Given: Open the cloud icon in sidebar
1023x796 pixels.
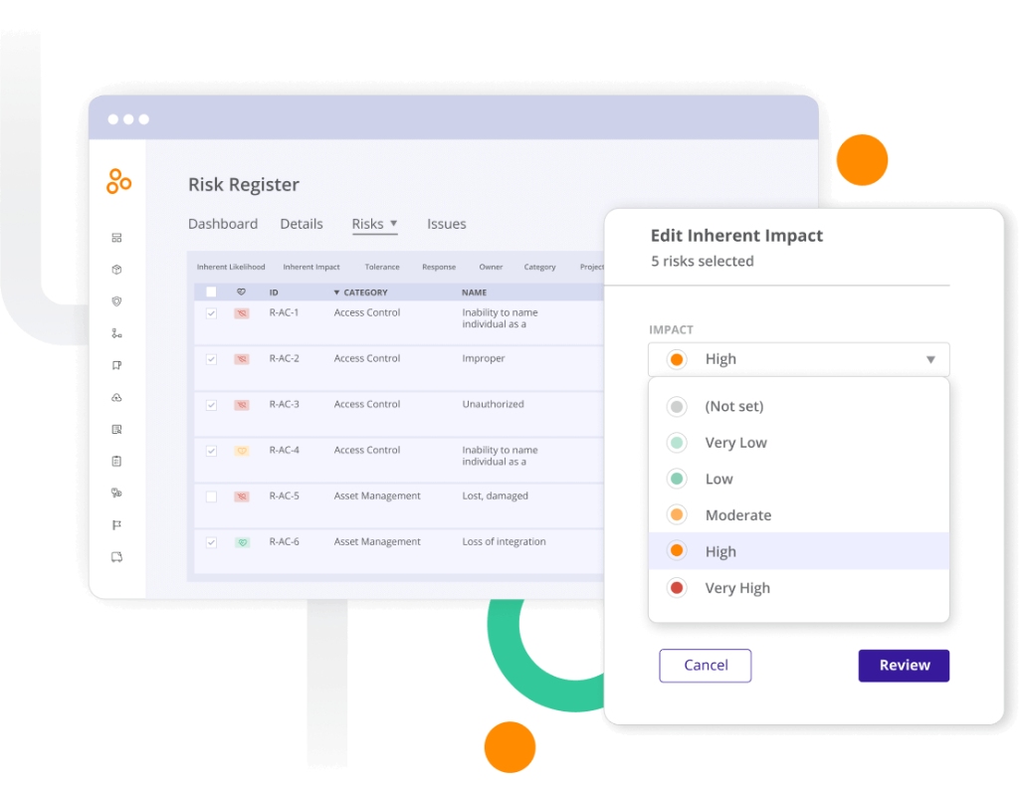Looking at the screenshot, I should [116, 397].
